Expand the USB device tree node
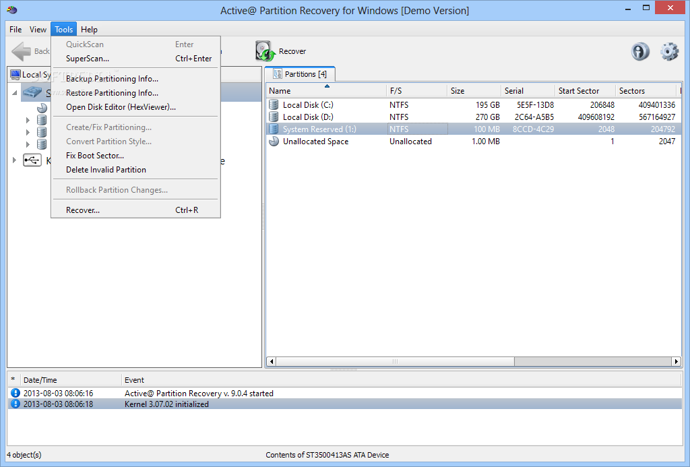 15,160
